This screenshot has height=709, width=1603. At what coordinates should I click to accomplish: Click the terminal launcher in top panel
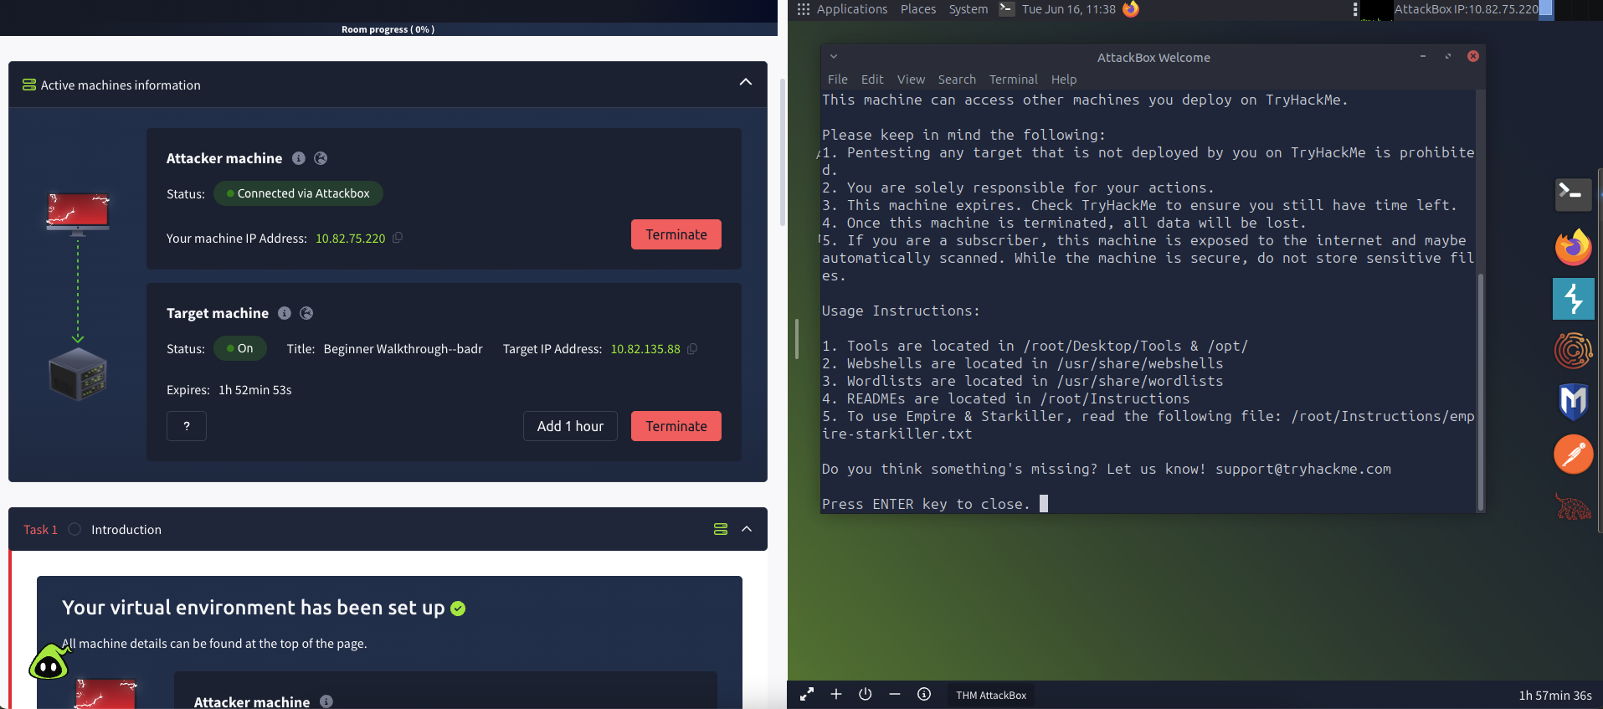coord(1006,9)
